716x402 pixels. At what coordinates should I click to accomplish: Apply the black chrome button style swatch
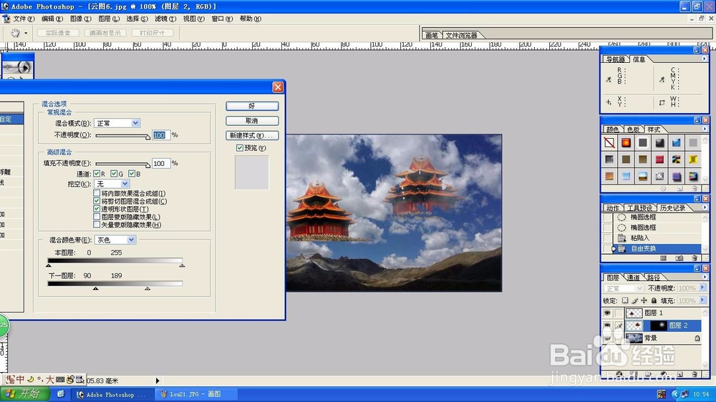pos(659,143)
